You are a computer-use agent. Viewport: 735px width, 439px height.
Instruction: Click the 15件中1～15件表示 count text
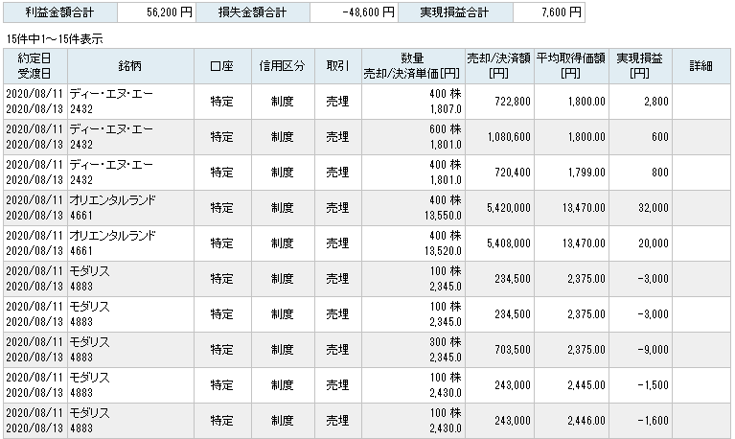point(55,39)
